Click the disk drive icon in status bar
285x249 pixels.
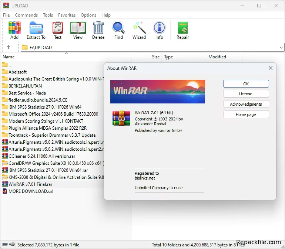[x=5, y=244]
